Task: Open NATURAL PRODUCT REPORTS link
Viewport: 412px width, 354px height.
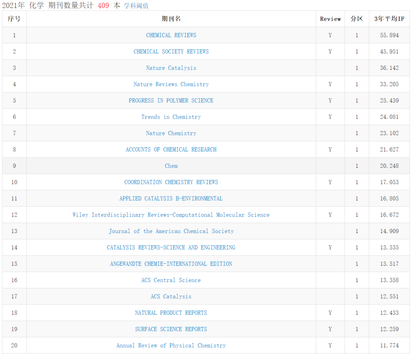Action: [x=171, y=313]
